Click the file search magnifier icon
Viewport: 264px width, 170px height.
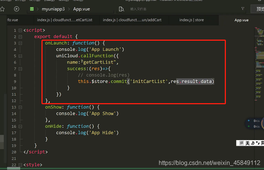click(121, 9)
